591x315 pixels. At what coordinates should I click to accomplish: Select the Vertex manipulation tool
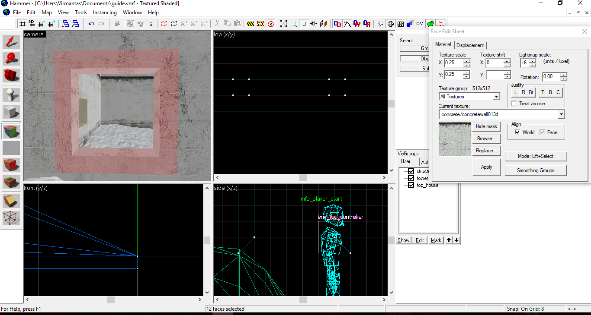point(12,218)
